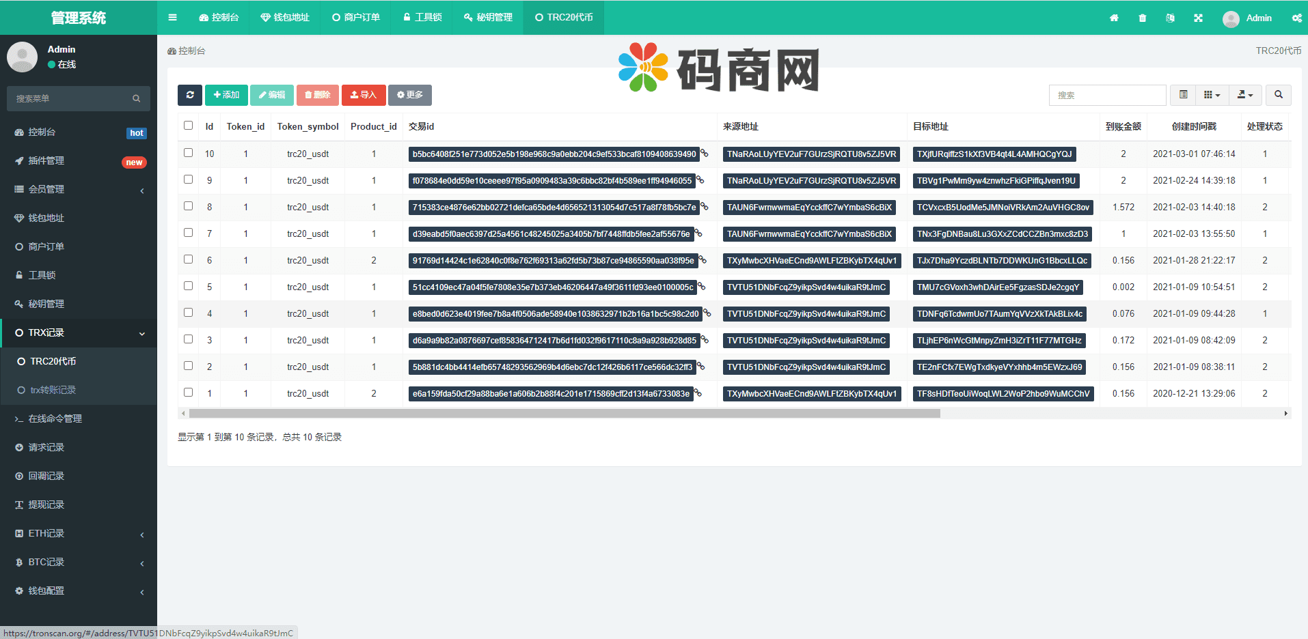
Task: Select trx转账记录 in the sidebar
Action: pos(53,390)
